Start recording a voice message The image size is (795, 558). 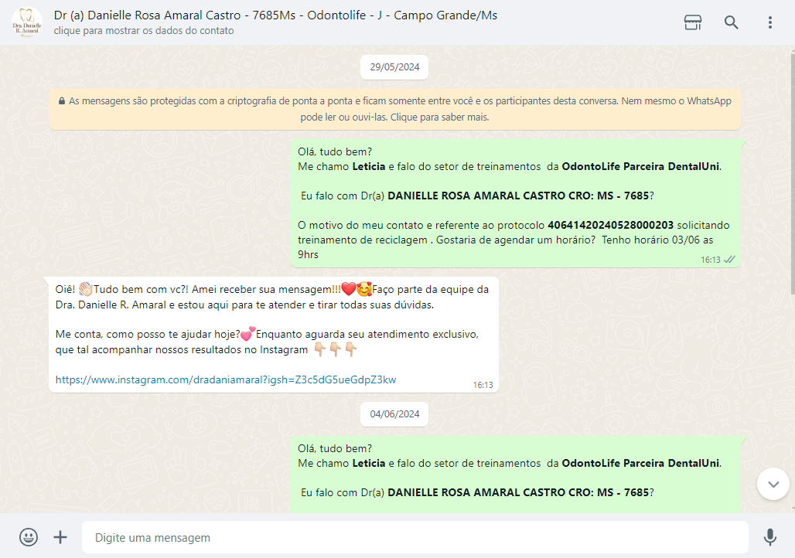point(769,537)
